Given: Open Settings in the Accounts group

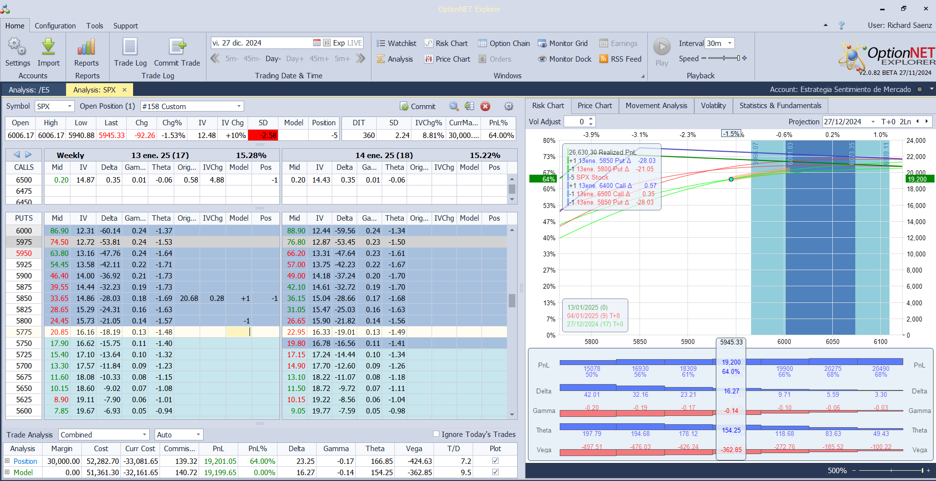Looking at the screenshot, I should (x=18, y=52).
